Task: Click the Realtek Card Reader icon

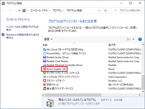Action: click(x=45, y=61)
